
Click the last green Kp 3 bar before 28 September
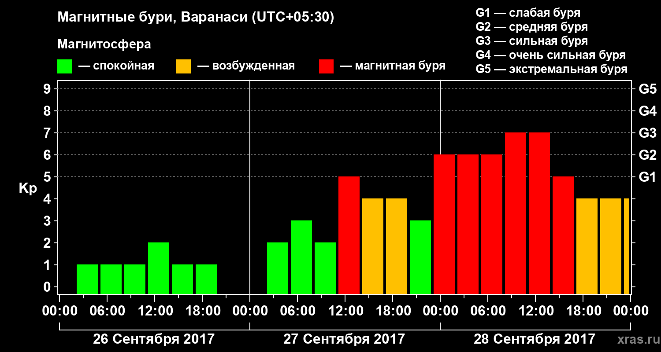coord(420,257)
